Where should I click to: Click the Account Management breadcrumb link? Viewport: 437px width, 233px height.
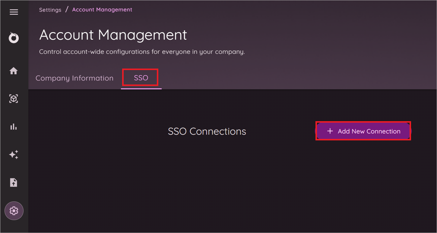(x=102, y=9)
